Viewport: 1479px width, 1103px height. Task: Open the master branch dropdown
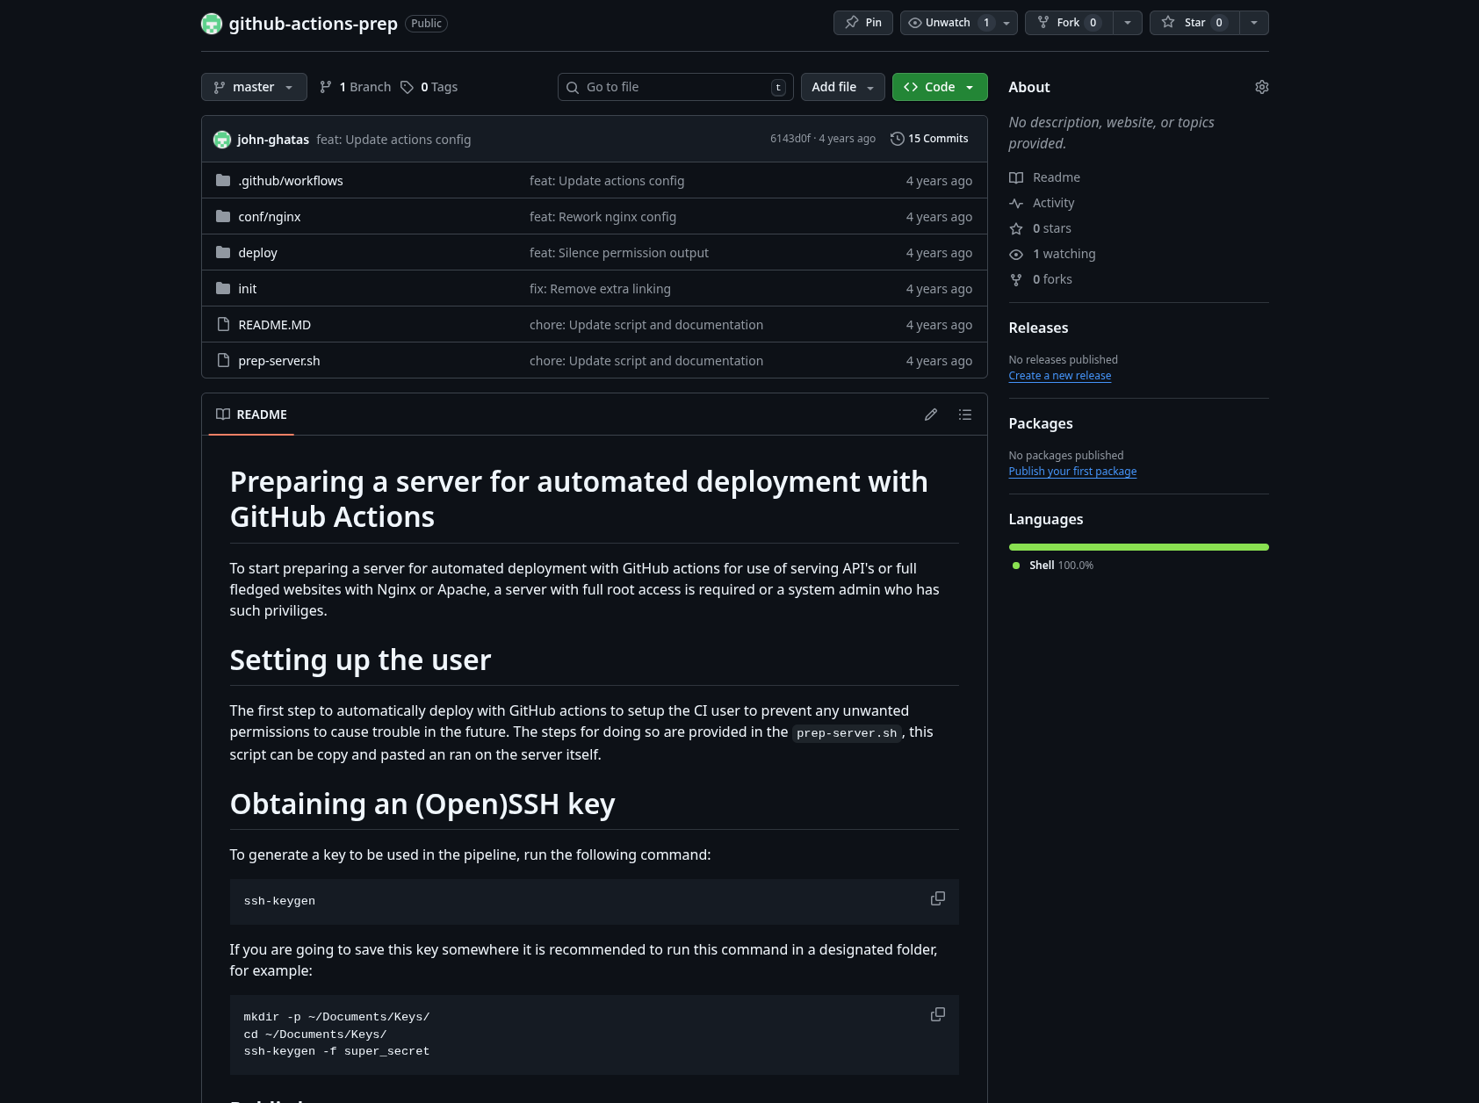254,87
